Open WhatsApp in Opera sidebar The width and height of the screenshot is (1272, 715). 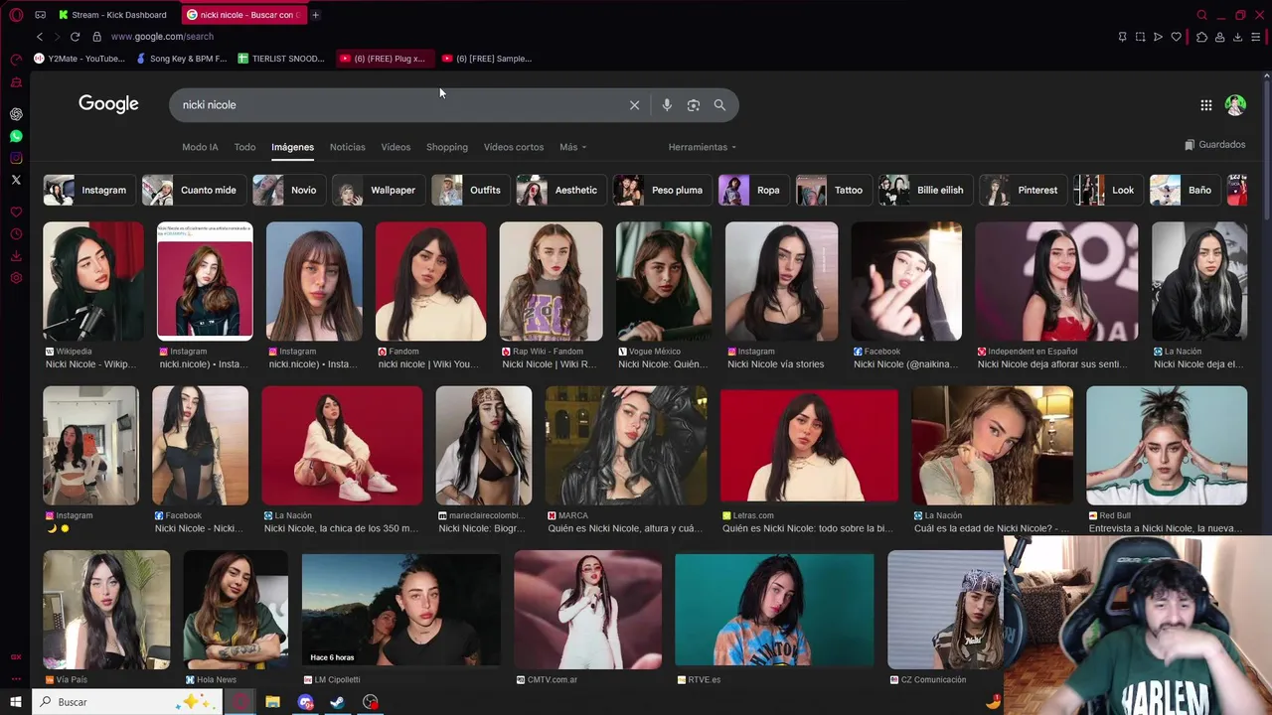(x=16, y=136)
